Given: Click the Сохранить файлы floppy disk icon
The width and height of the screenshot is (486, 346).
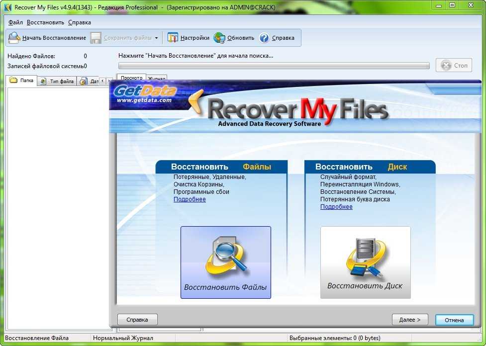Looking at the screenshot, I should click(96, 38).
